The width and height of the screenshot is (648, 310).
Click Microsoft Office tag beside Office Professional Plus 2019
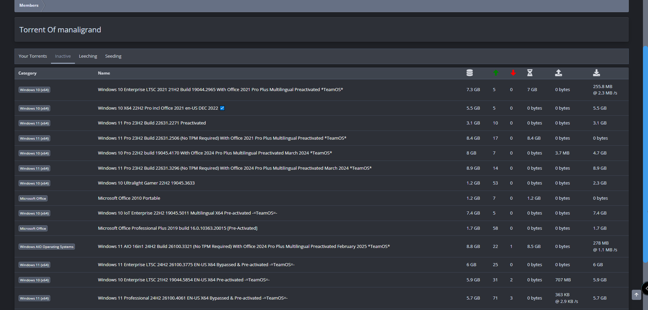[33, 229]
